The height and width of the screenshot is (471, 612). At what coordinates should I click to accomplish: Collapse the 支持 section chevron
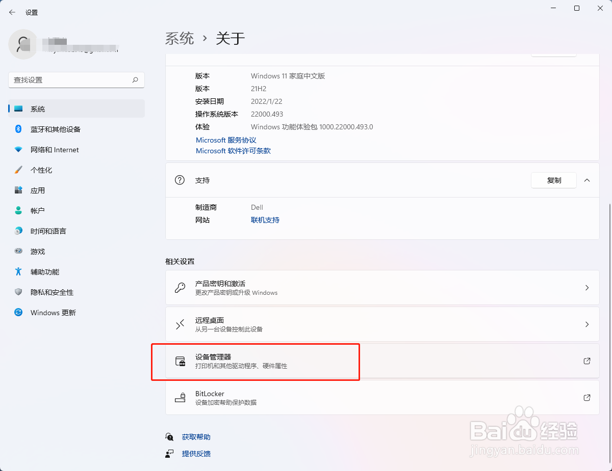click(x=587, y=180)
